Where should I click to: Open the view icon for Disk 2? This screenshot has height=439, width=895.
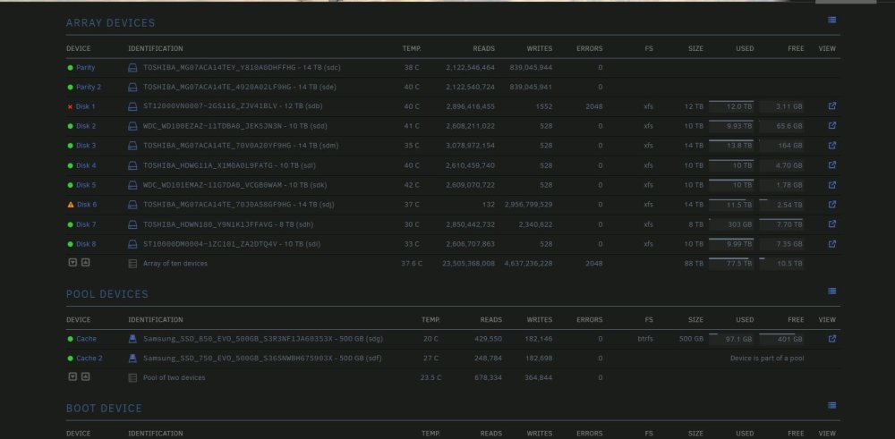pos(832,125)
